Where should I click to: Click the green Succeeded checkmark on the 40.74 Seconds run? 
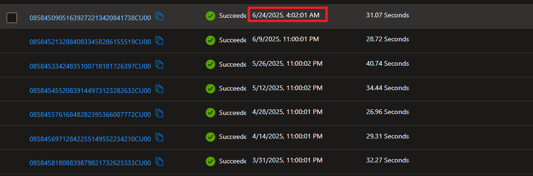tap(210, 64)
